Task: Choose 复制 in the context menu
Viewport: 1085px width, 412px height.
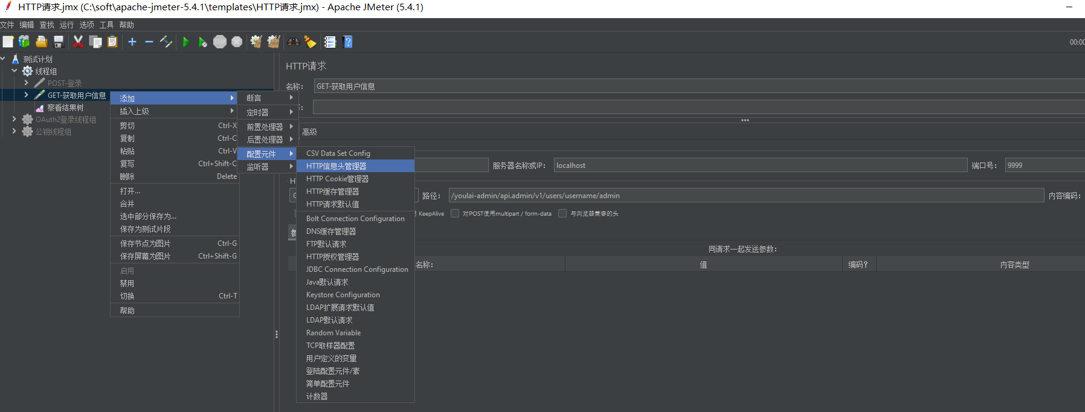Action: click(175, 138)
